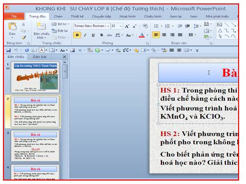Toggle align text right
246x184 pixels.
(172, 35)
